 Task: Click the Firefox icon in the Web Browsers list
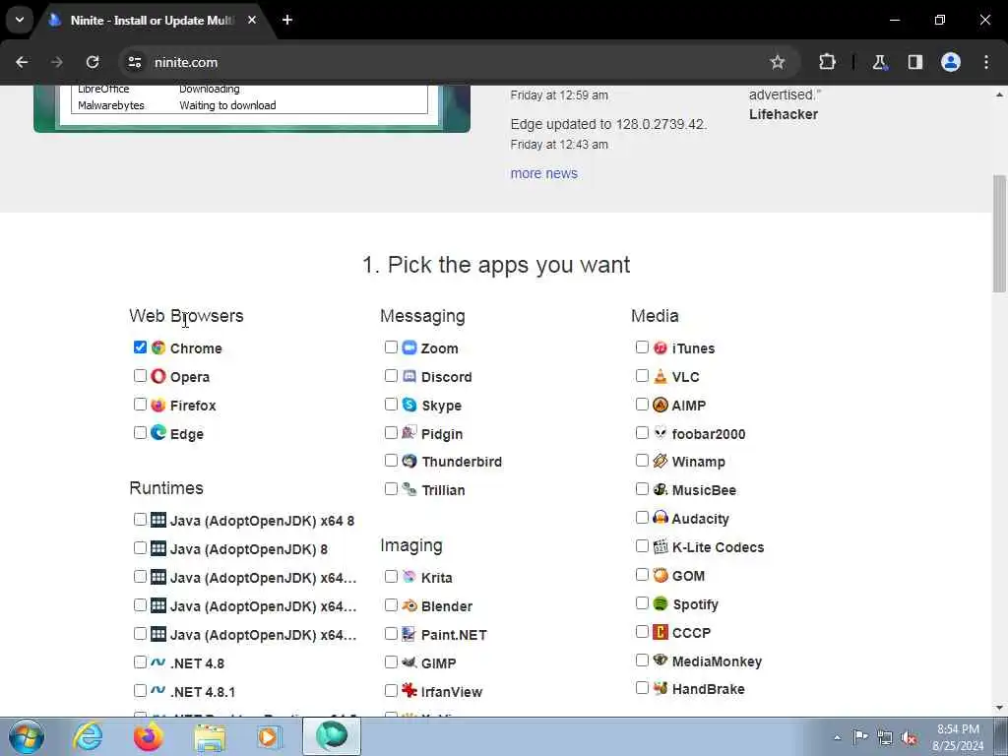pyautogui.click(x=158, y=405)
